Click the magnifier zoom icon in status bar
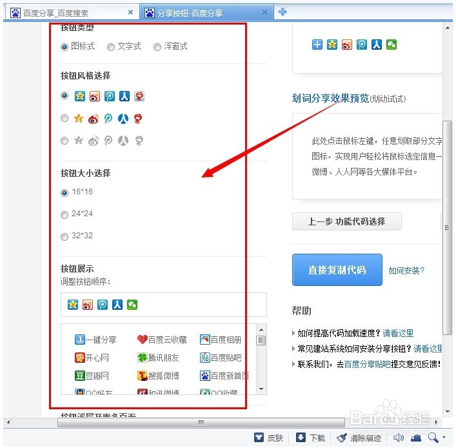 click(x=433, y=438)
